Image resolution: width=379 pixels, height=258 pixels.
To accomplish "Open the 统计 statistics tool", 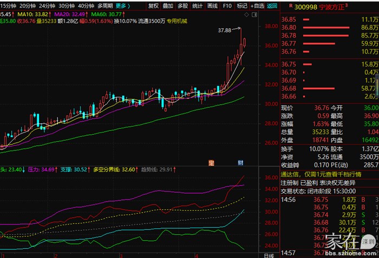I will [198, 6].
